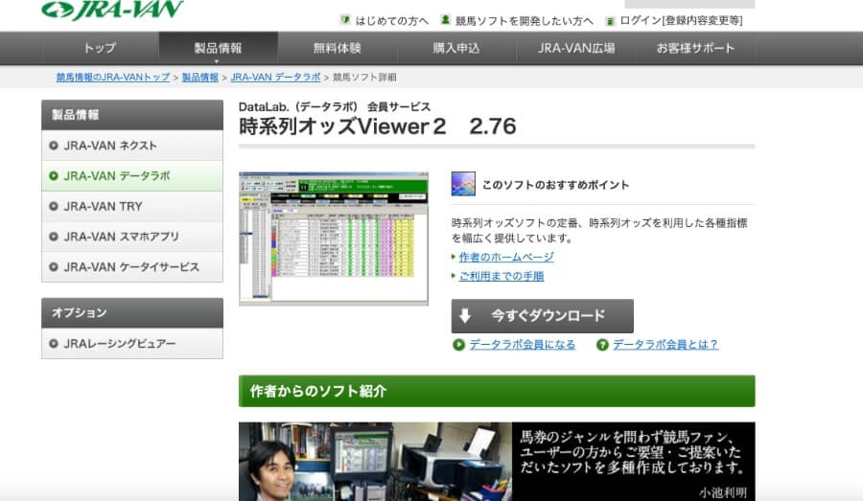863x501 pixels.
Task: Open JRAレーシングビュアー in the sidebar
Action: [132, 344]
